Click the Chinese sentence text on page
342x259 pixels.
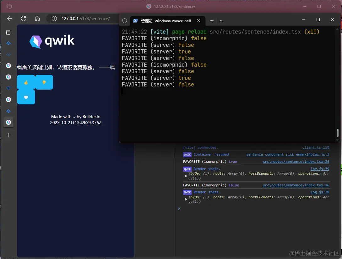[x=66, y=67]
